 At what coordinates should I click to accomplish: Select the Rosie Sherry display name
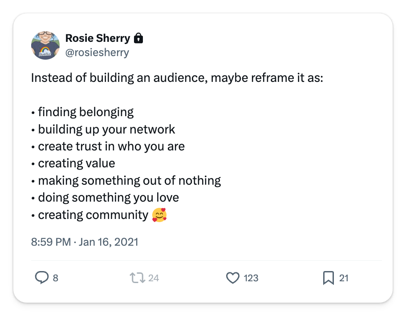tap(98, 38)
